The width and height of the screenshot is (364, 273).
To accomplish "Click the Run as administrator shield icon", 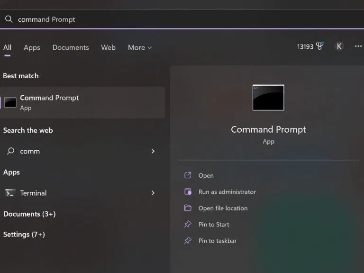I will point(188,191).
